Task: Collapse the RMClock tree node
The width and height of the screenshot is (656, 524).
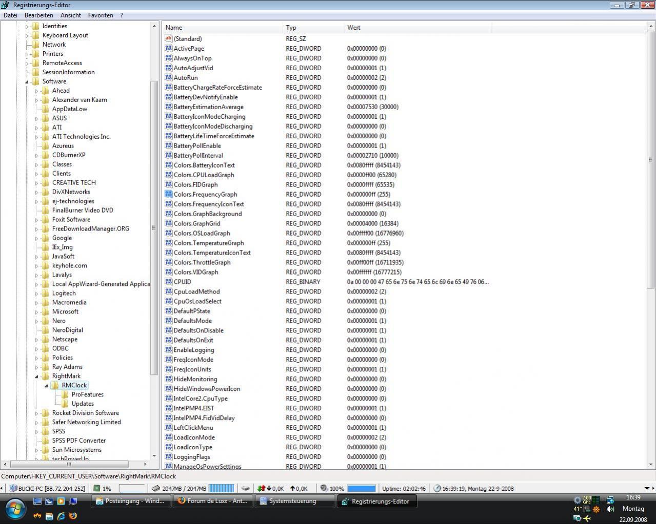Action: click(46, 386)
